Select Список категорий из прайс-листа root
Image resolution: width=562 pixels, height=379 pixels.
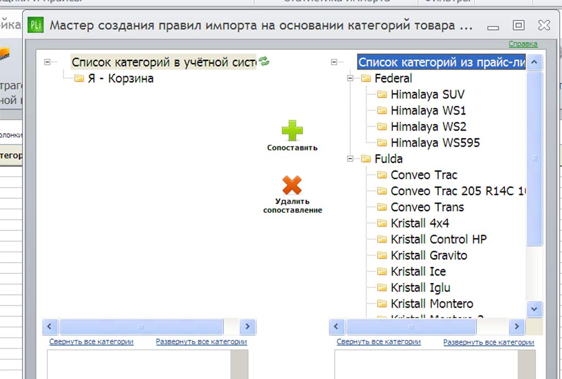(442, 62)
